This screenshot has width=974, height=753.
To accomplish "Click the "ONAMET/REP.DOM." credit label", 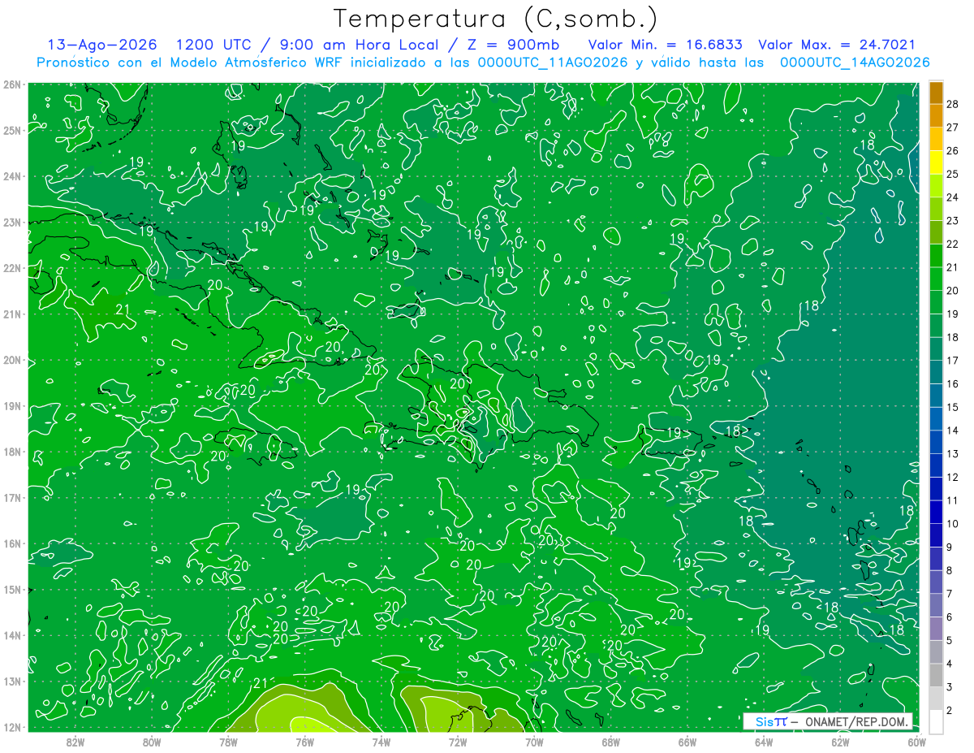I will point(856,721).
